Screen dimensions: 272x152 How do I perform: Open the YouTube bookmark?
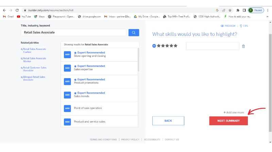(x=24, y=16)
